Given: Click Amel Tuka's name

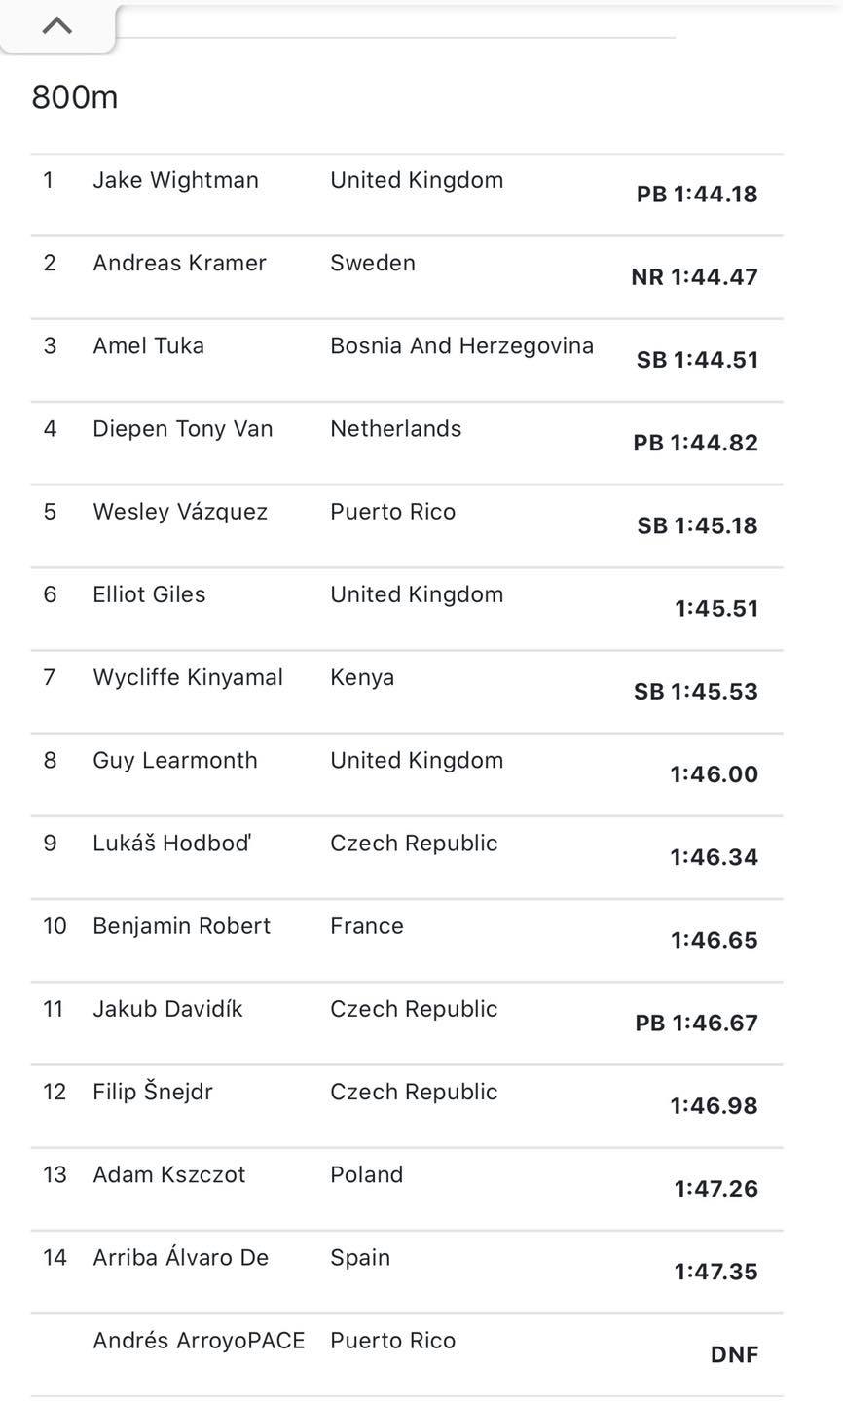Looking at the screenshot, I should [148, 345].
